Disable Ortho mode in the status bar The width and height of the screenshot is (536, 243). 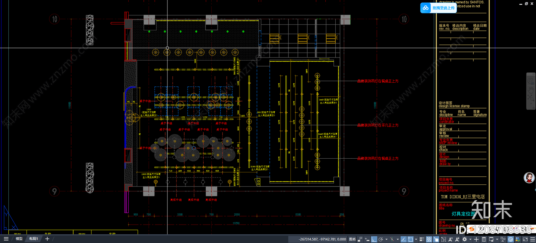pyautogui.click(x=374, y=239)
